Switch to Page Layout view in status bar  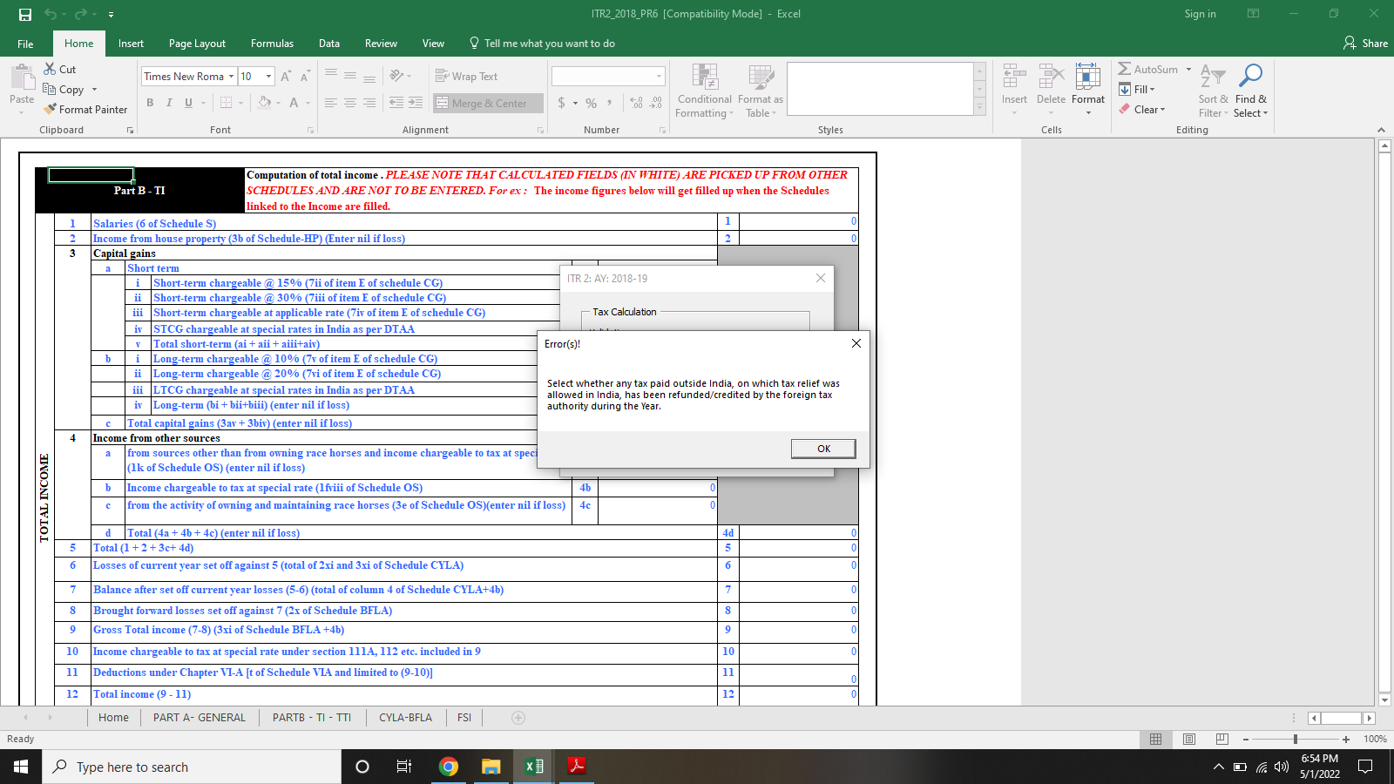1189,739
